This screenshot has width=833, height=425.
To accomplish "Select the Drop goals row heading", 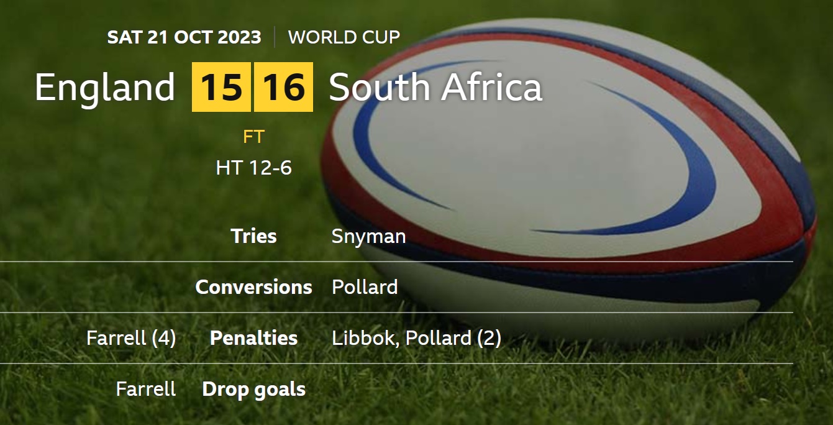I will [x=253, y=390].
